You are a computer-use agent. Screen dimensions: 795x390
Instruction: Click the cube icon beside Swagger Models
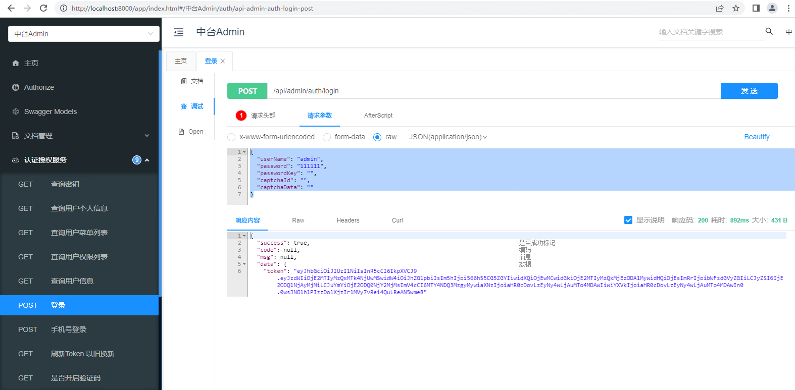click(x=16, y=112)
